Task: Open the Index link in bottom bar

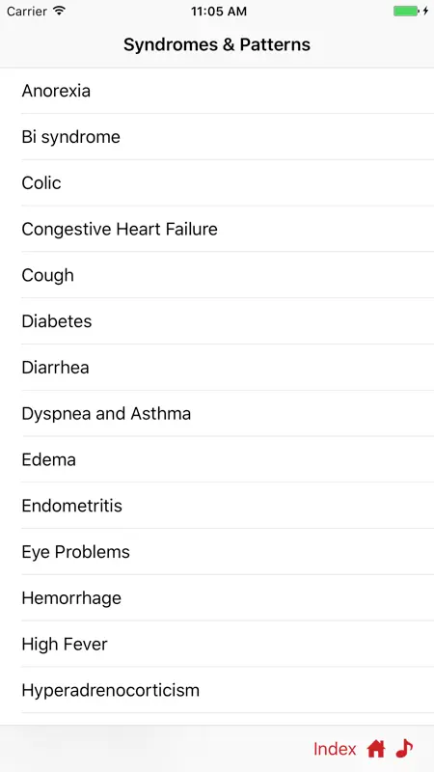Action: point(335,749)
